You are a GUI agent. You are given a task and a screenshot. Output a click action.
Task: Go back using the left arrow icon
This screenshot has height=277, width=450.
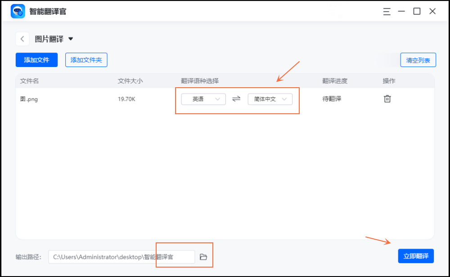click(22, 39)
